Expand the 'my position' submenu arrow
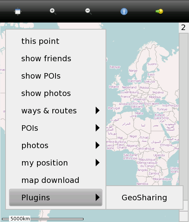Screen dimensions: 189x222 point(97,163)
